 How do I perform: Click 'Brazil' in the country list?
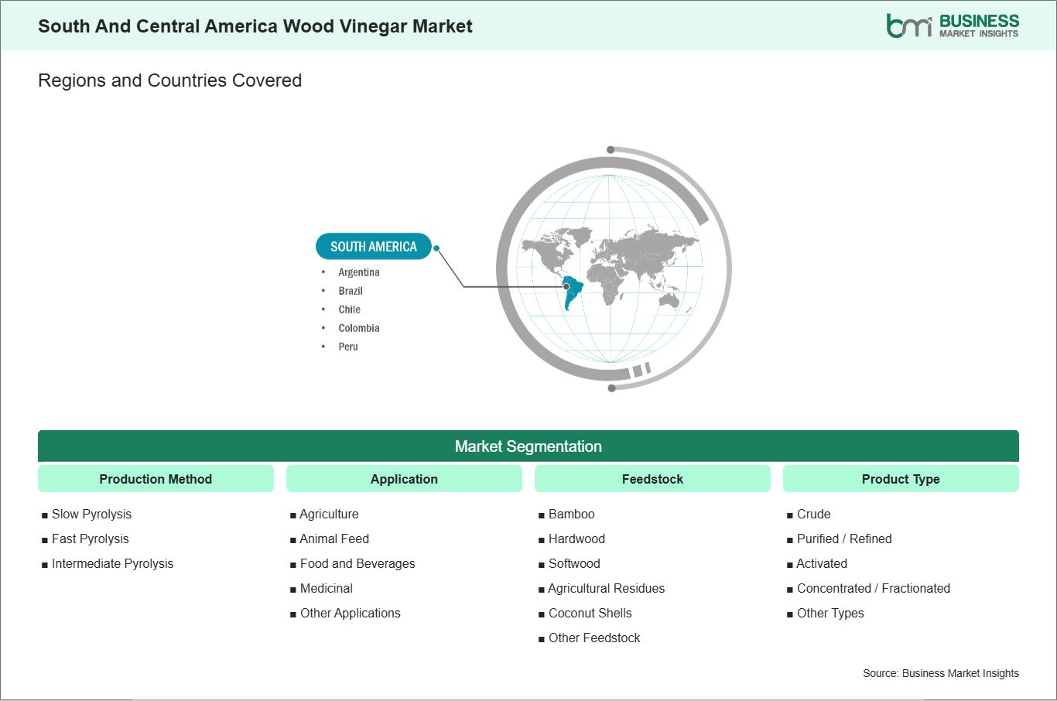351,291
